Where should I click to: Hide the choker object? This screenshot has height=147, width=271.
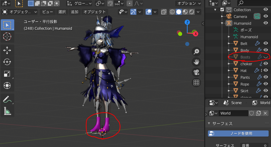pyautogui.click(x=266, y=64)
